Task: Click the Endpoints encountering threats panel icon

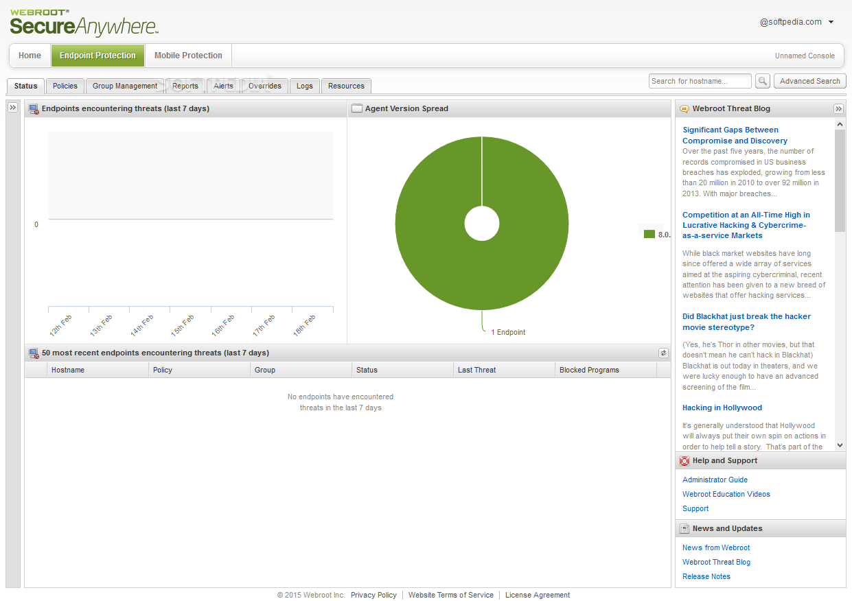Action: pyautogui.click(x=34, y=108)
